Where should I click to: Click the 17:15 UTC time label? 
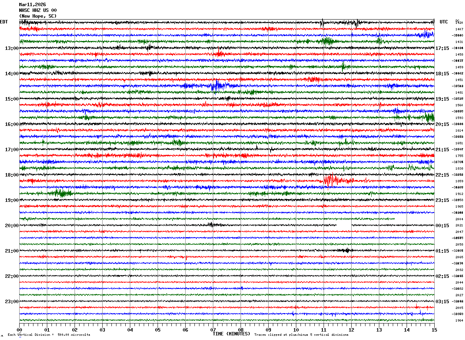click(442, 48)
